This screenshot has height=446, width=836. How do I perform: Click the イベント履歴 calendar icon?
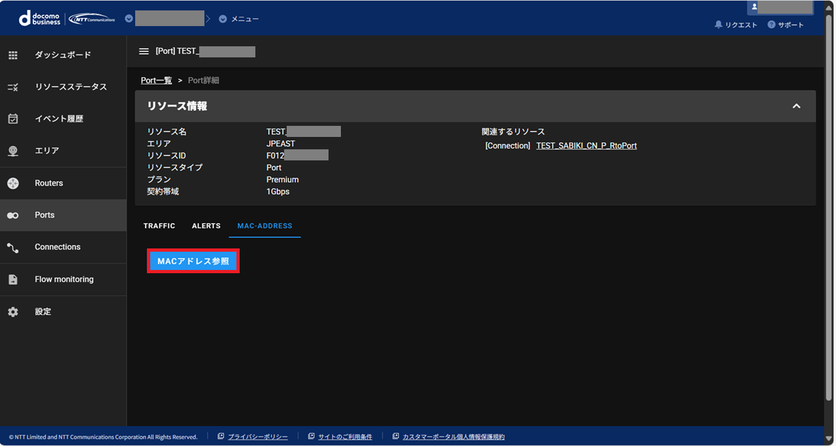point(13,119)
